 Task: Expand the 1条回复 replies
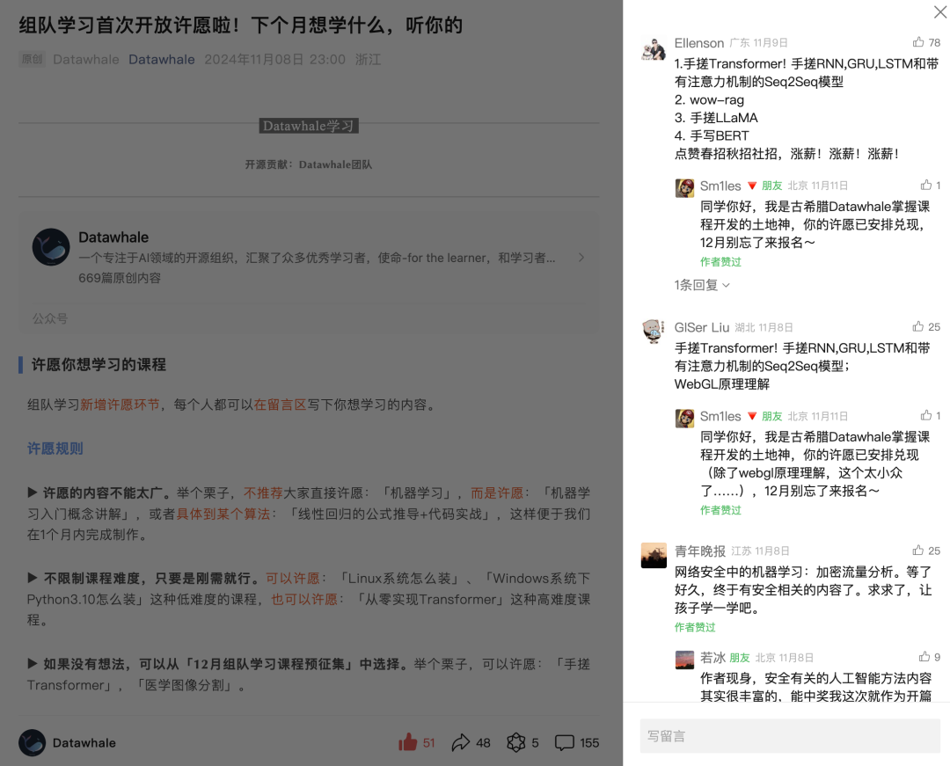tap(702, 285)
